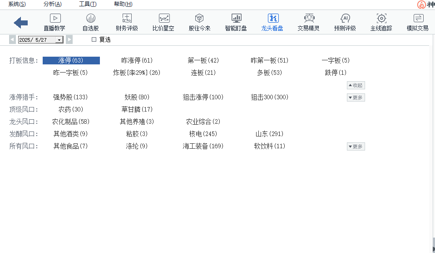Select 海工装备(169) link
The width and height of the screenshot is (435, 253).
(x=203, y=146)
